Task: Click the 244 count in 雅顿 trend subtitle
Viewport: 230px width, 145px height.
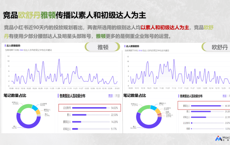Action: [x=21, y=50]
